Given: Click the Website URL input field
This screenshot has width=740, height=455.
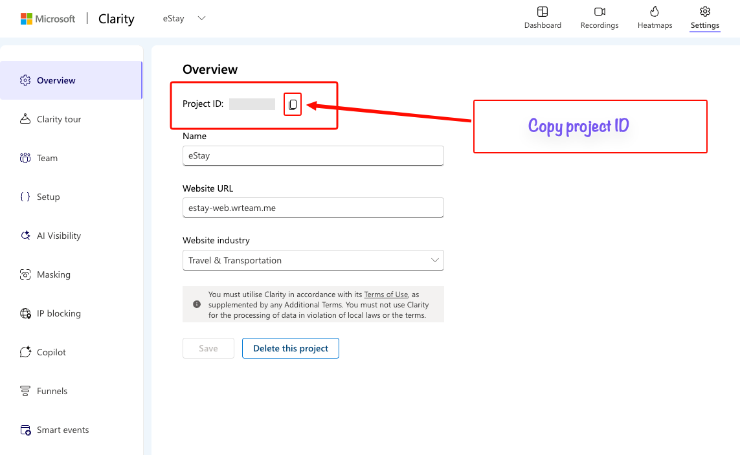Looking at the screenshot, I should [x=313, y=208].
